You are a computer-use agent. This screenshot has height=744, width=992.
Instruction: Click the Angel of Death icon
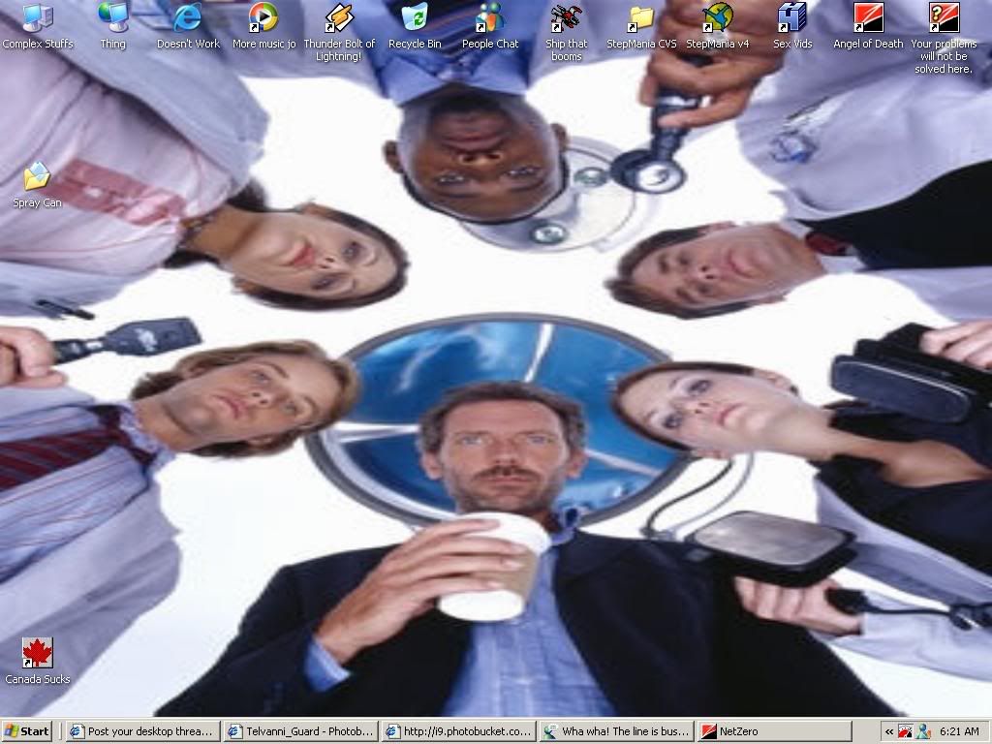pyautogui.click(x=868, y=17)
